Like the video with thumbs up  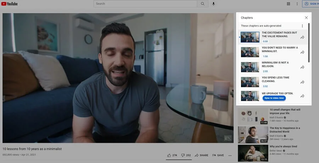coord(172,155)
